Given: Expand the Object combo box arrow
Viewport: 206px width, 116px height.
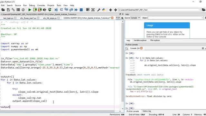Looking at the screenshot, I should [202, 18].
